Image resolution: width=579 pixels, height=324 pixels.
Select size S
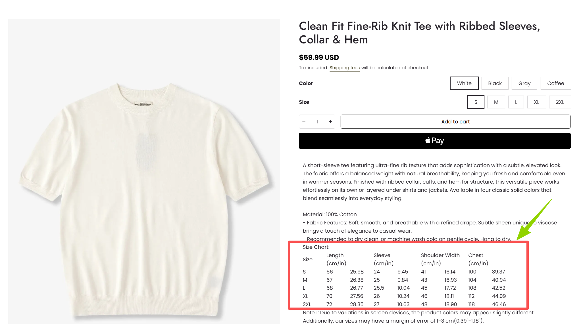point(476,102)
